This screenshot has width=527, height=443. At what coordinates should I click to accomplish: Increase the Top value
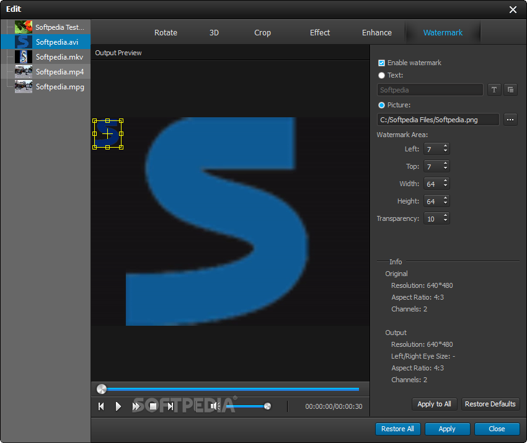click(x=445, y=163)
